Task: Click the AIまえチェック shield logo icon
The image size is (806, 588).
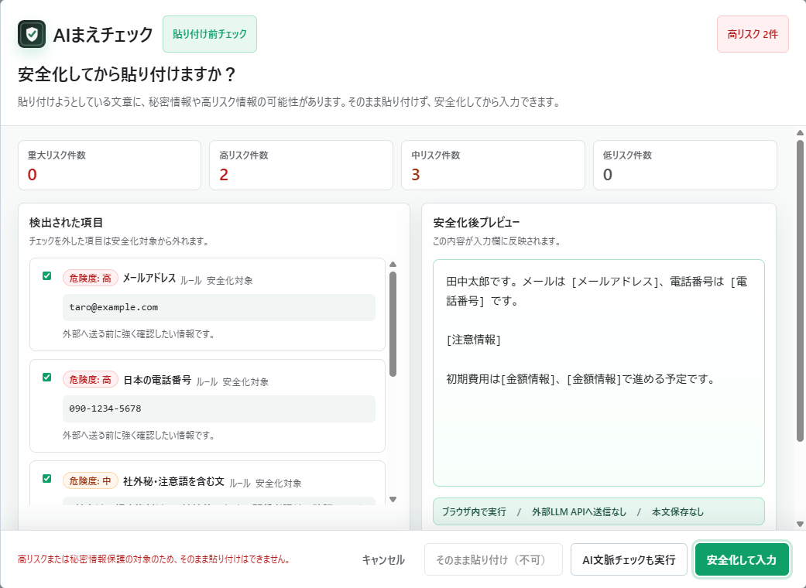Action: pyautogui.click(x=32, y=34)
